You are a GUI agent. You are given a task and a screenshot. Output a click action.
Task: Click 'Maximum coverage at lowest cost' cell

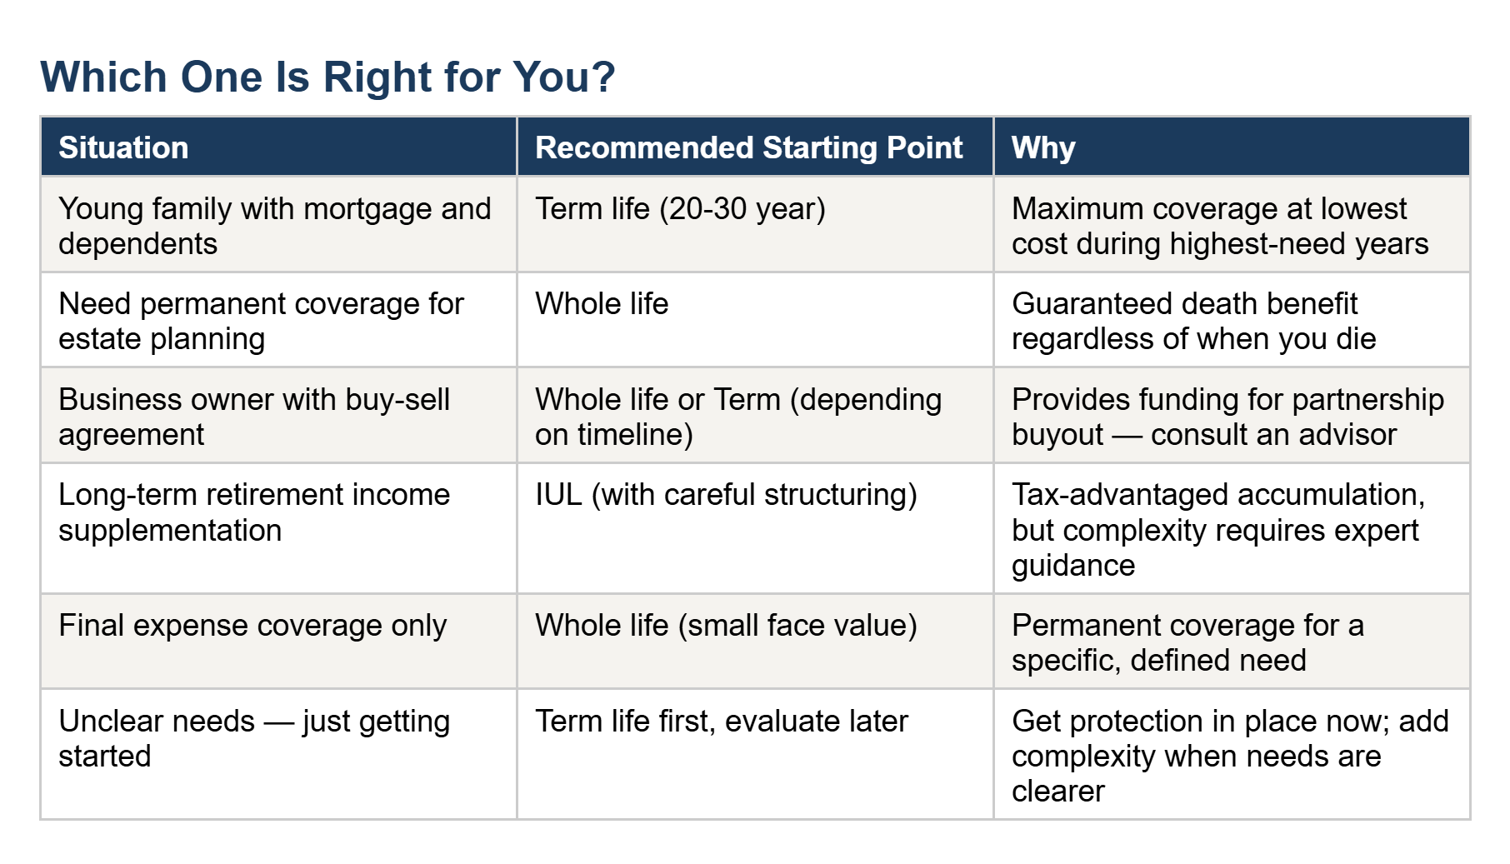point(1232,225)
